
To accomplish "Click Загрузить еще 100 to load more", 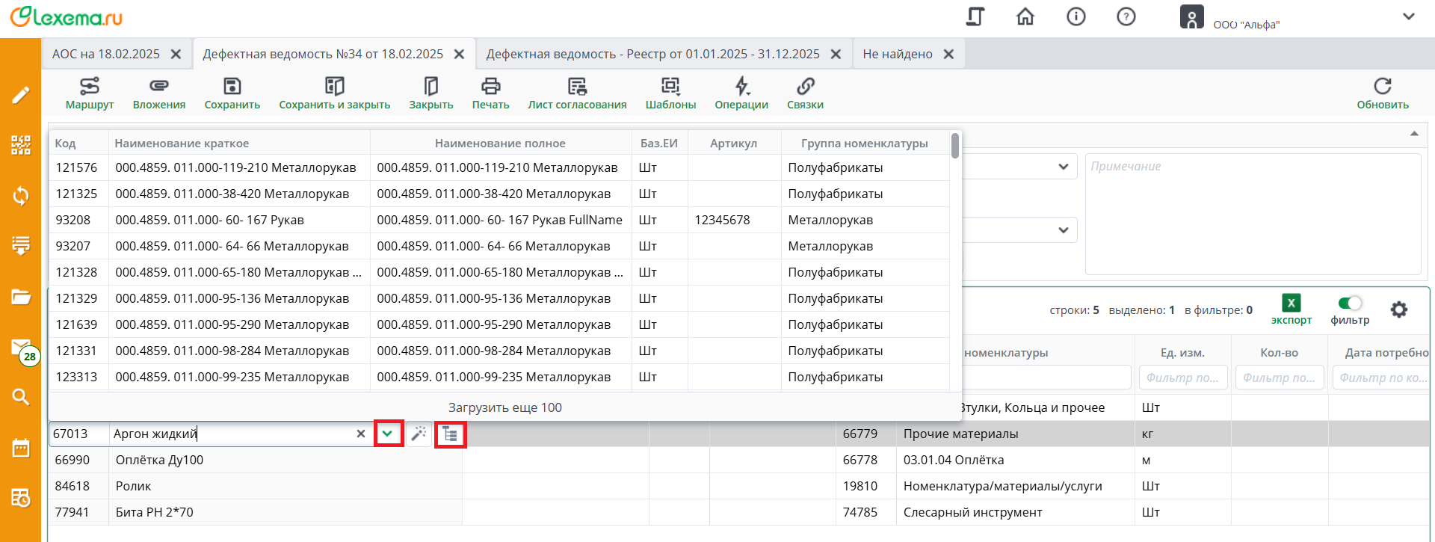I will pyautogui.click(x=504, y=407).
